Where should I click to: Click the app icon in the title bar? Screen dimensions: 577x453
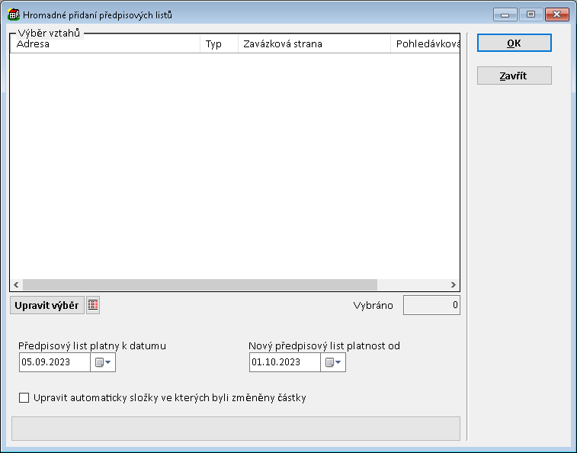click(x=14, y=14)
